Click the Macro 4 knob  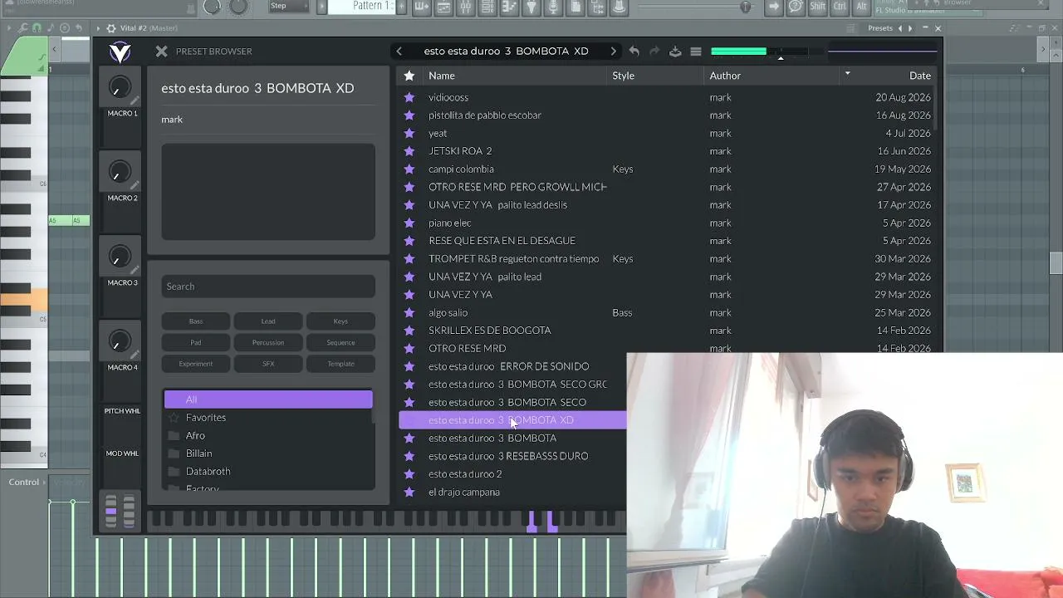pos(120,341)
